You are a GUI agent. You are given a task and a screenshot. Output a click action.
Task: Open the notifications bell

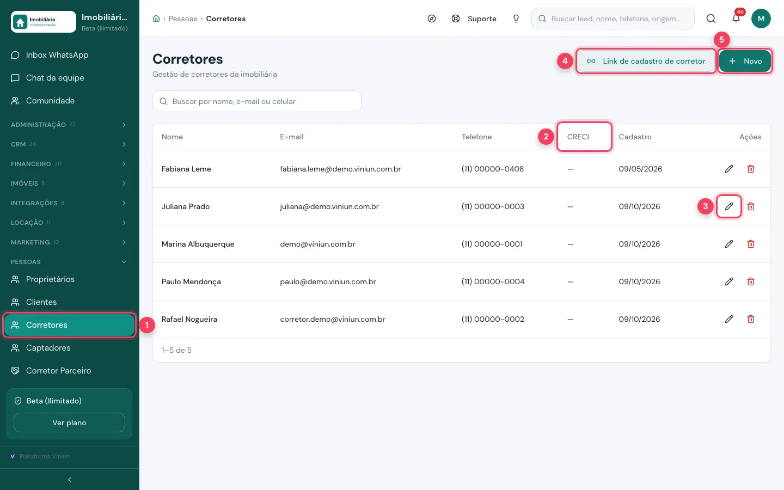click(x=736, y=19)
